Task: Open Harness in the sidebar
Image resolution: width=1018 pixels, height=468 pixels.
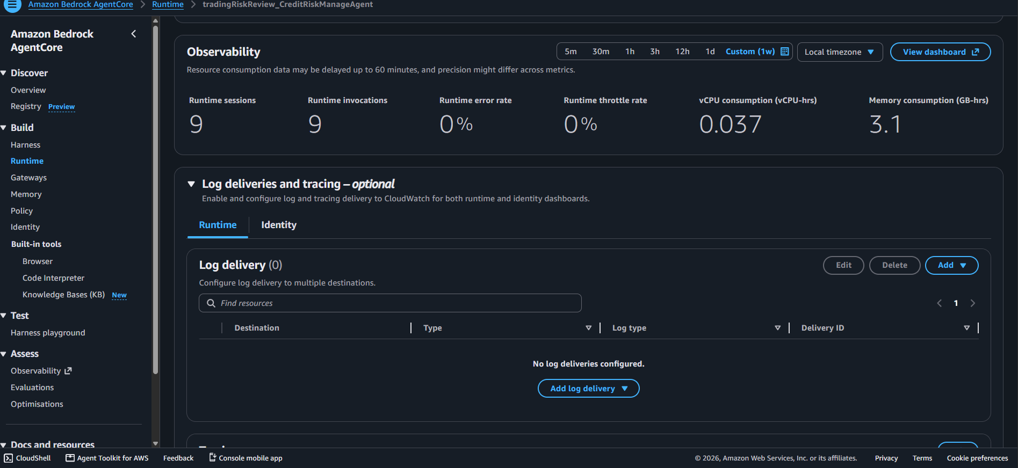Action: click(25, 145)
